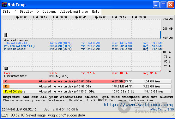Click Upload/mail now menu item

pos(74,11)
